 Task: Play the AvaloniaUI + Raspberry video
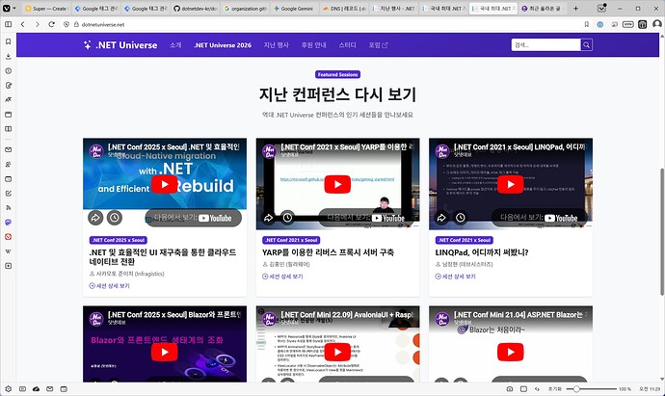337,352
